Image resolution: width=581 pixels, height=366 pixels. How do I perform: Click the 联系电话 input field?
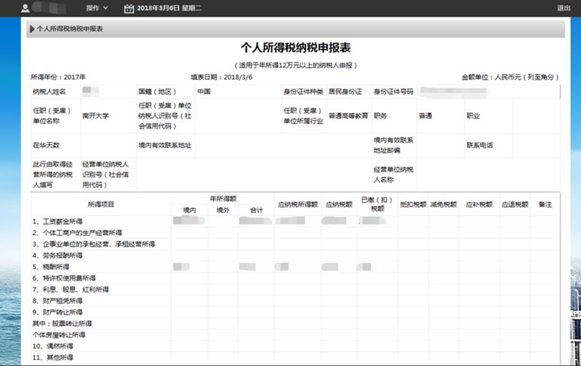pos(536,145)
